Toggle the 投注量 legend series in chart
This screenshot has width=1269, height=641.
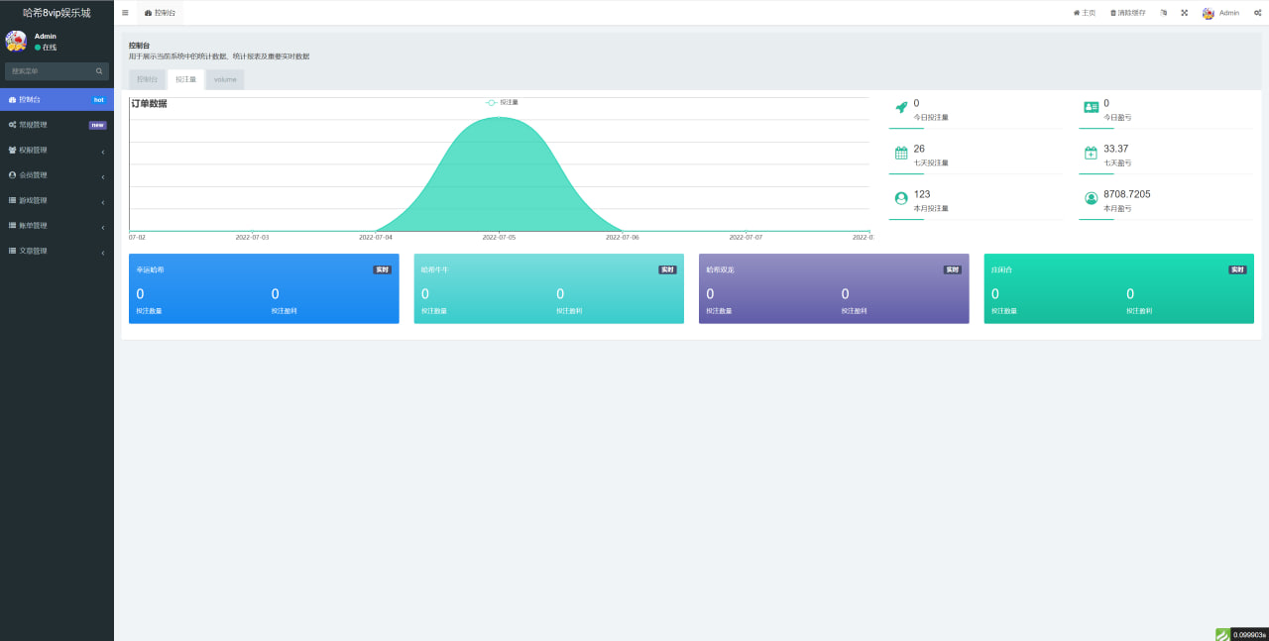pyautogui.click(x=502, y=102)
